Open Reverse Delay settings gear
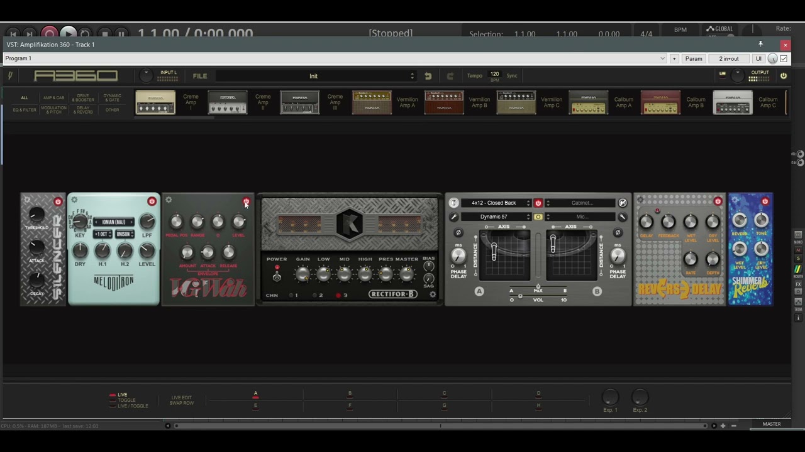Image resolution: width=805 pixels, height=452 pixels. tap(640, 200)
